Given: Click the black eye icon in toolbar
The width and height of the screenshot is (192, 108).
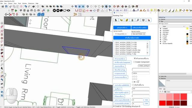Looking at the screenshot, I should pos(68,10).
